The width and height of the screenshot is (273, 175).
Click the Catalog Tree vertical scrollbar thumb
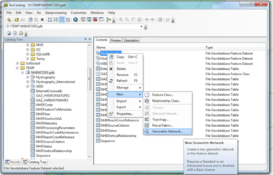89,79
